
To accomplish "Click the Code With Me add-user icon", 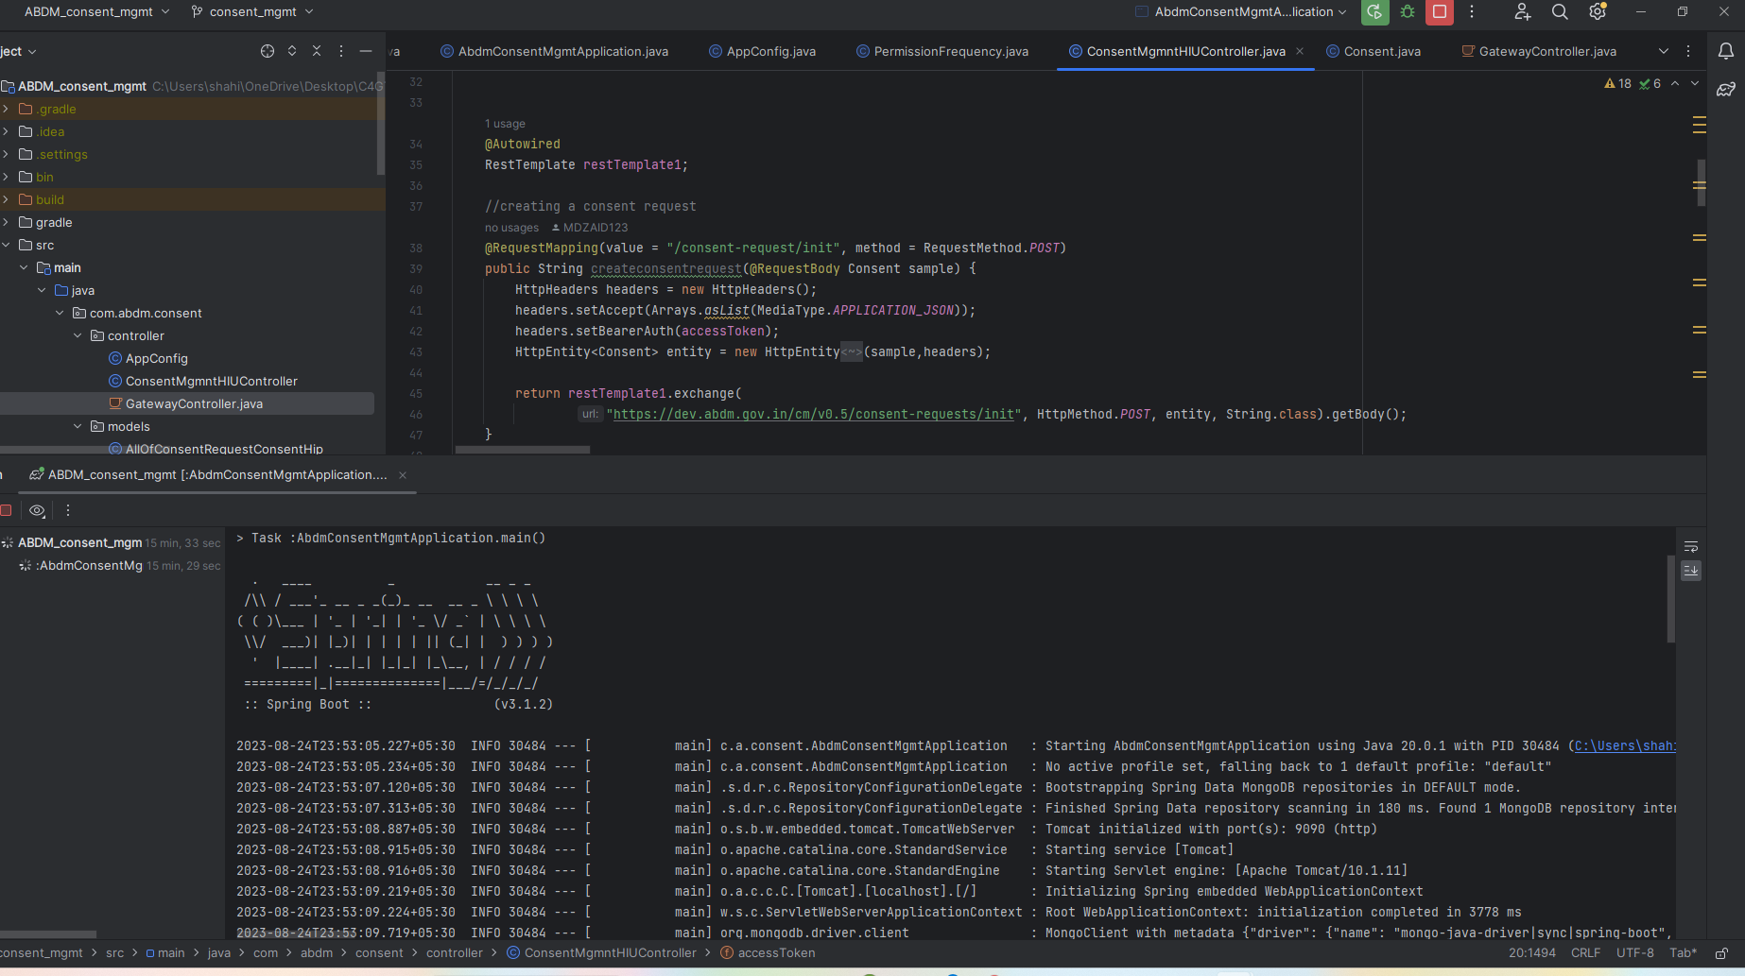I will [x=1522, y=12].
